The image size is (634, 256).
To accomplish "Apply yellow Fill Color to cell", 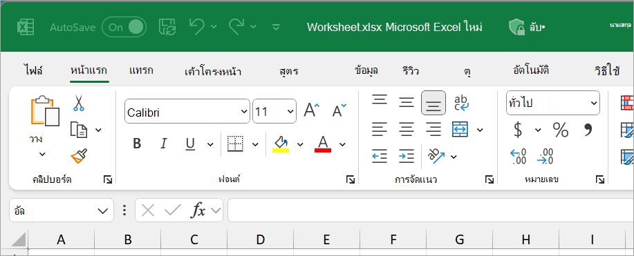I will [281, 144].
